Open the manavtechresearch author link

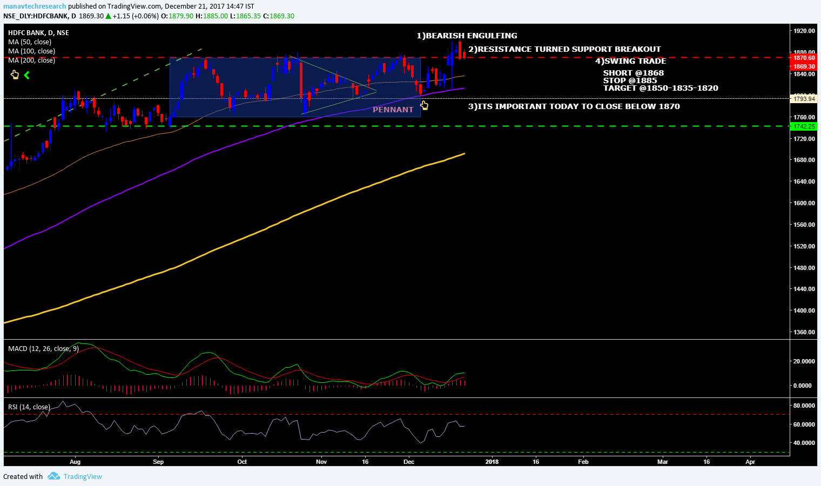35,6
